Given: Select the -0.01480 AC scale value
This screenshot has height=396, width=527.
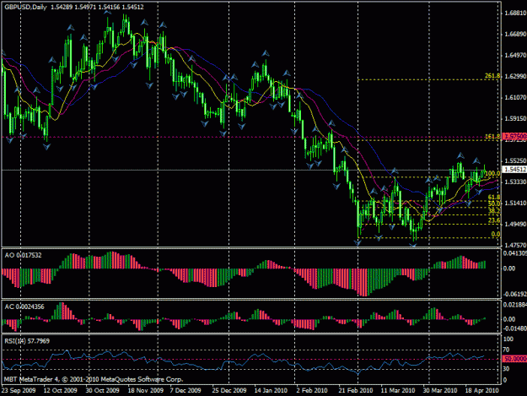Looking at the screenshot, I should click(x=515, y=328).
